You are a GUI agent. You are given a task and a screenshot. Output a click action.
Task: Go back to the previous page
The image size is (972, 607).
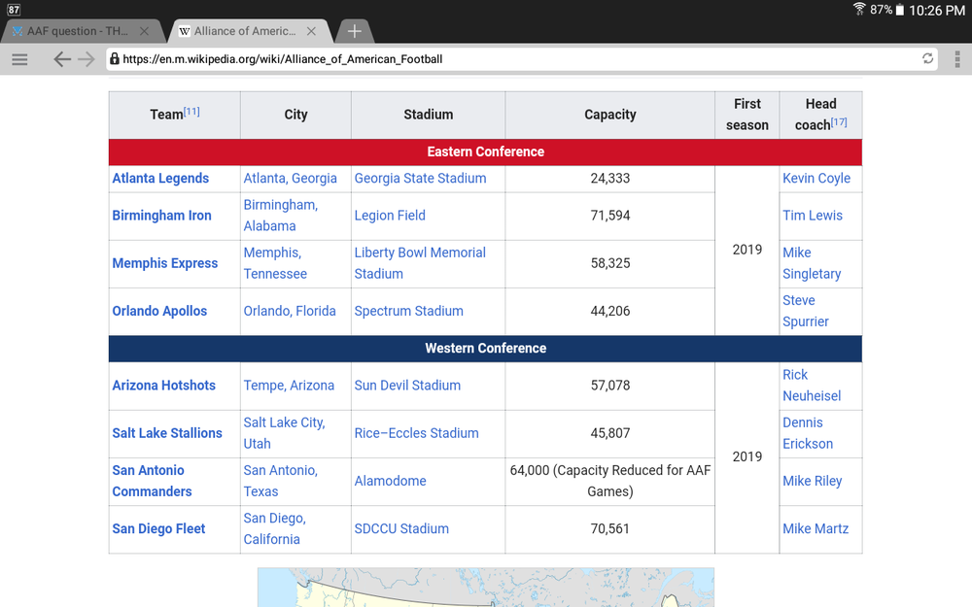point(61,59)
